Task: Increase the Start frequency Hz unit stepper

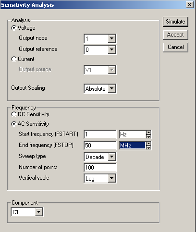Action: pyautogui.click(x=148, y=133)
